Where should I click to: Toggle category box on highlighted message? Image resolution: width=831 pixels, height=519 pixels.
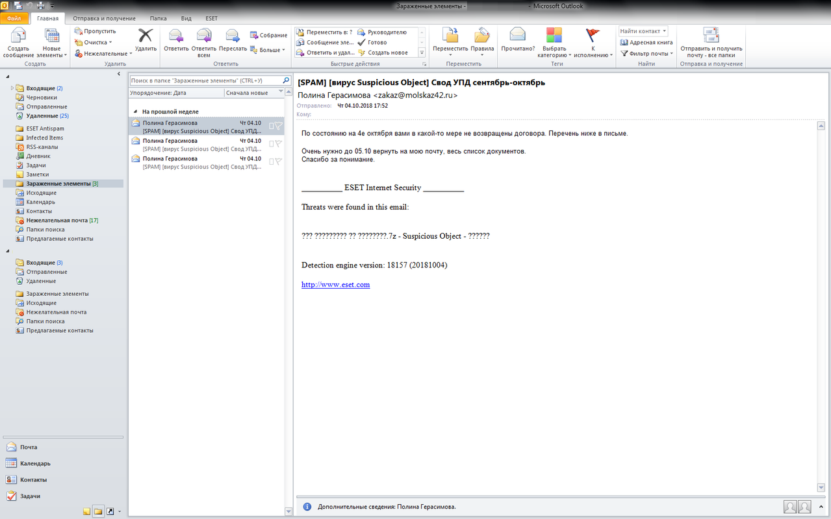(272, 127)
